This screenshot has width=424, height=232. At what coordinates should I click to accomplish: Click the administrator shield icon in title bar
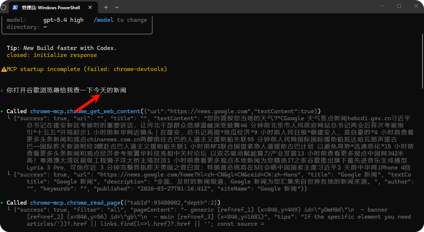click(3, 7)
